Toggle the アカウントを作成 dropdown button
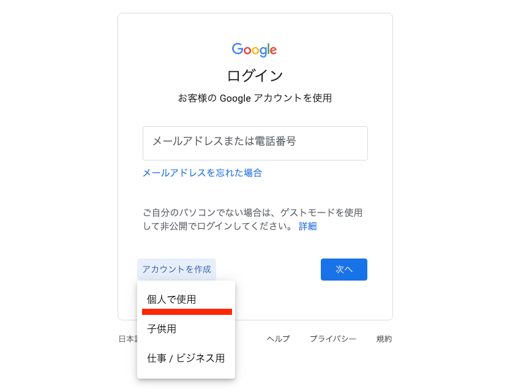 tap(176, 269)
